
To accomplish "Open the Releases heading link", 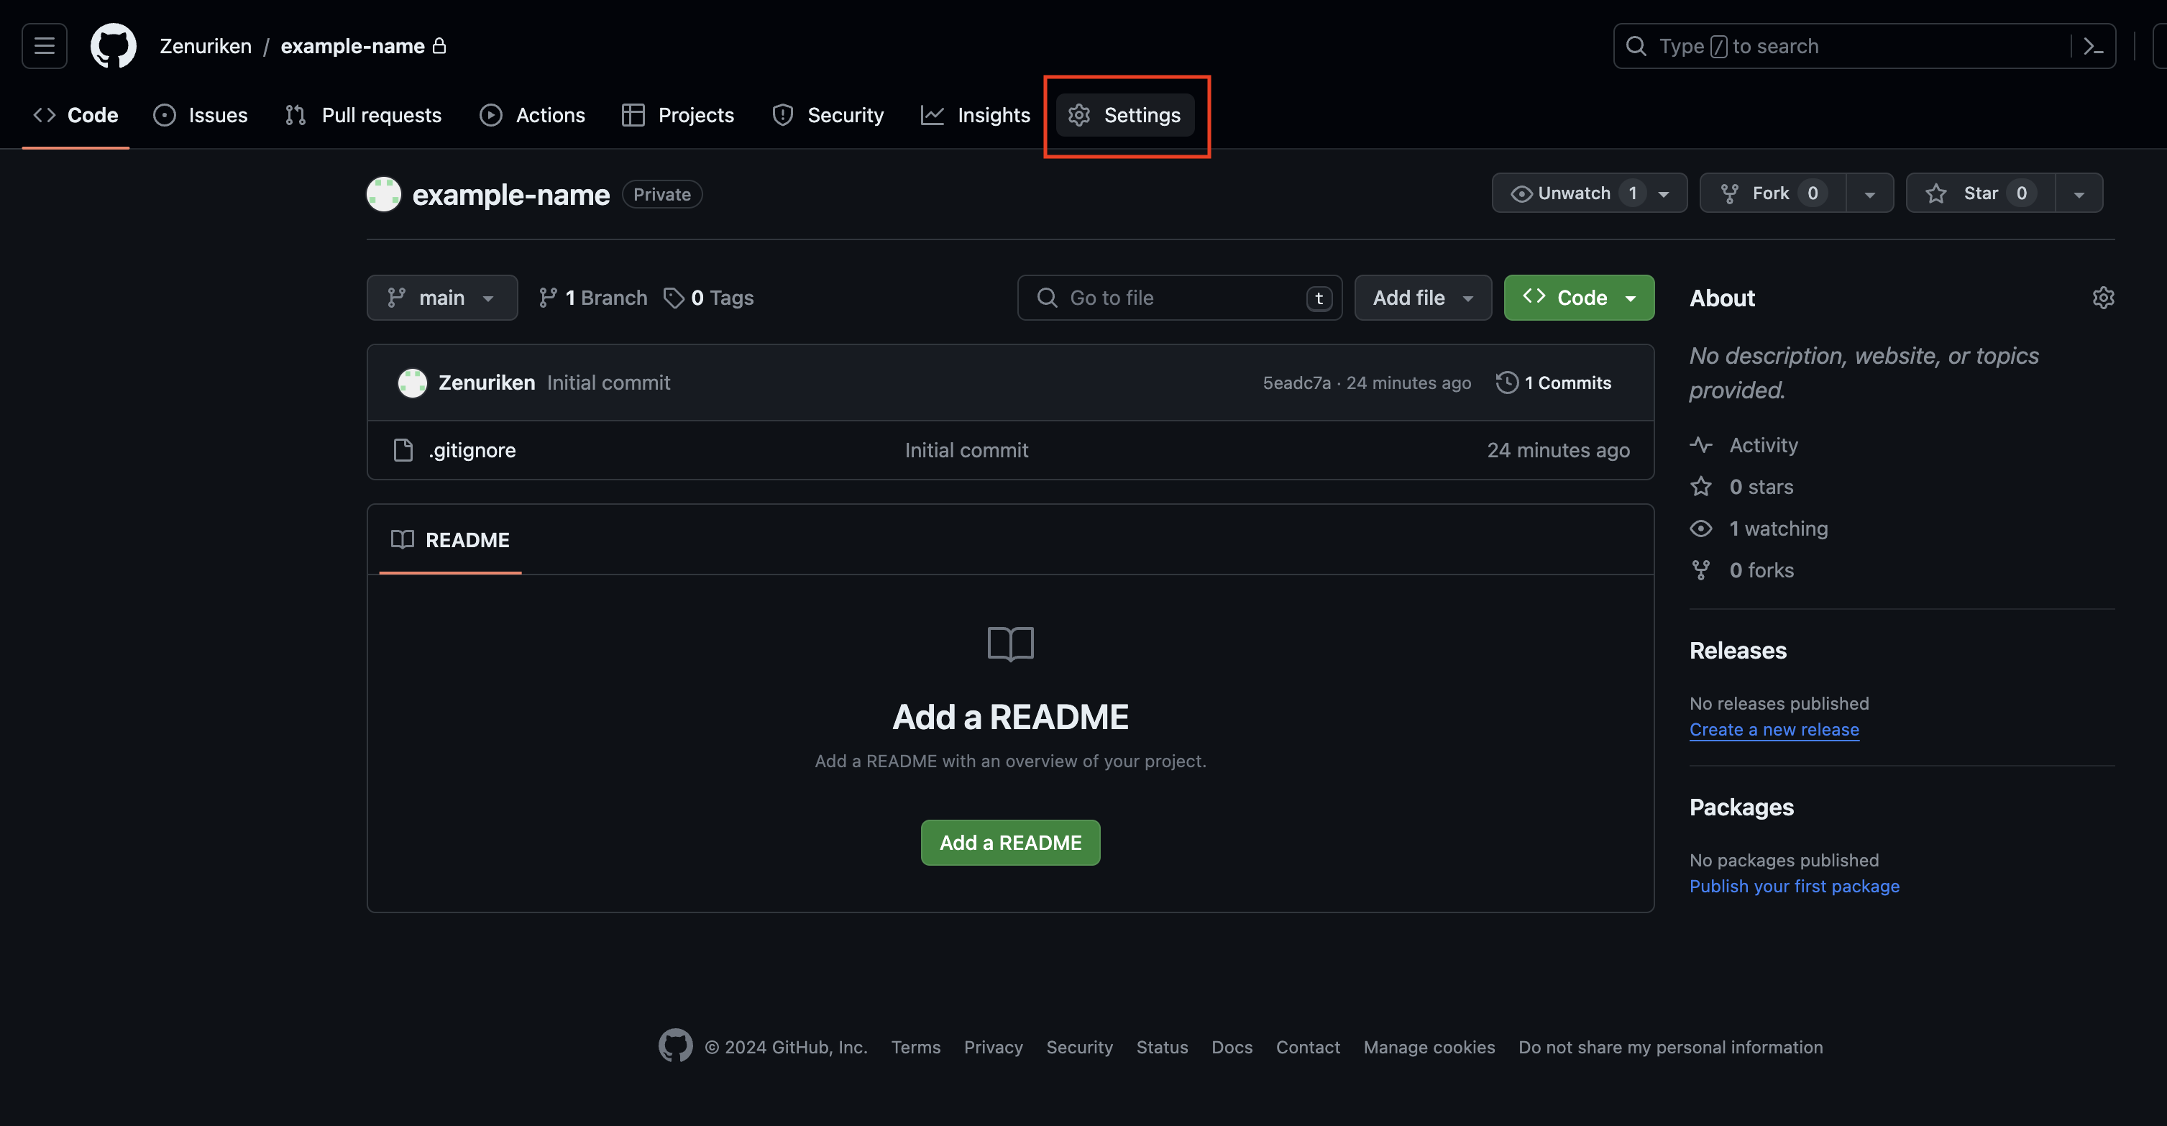I will (x=1738, y=651).
